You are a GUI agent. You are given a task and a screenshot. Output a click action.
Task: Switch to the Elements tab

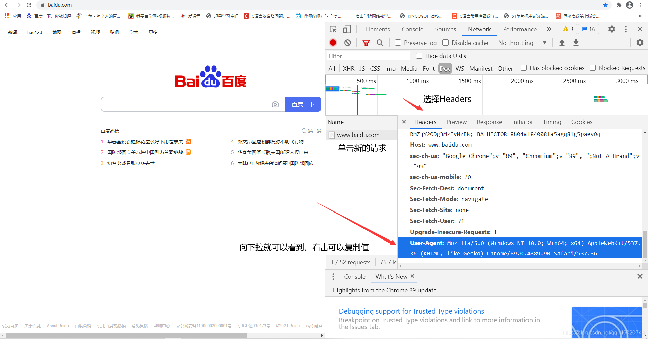pos(378,29)
